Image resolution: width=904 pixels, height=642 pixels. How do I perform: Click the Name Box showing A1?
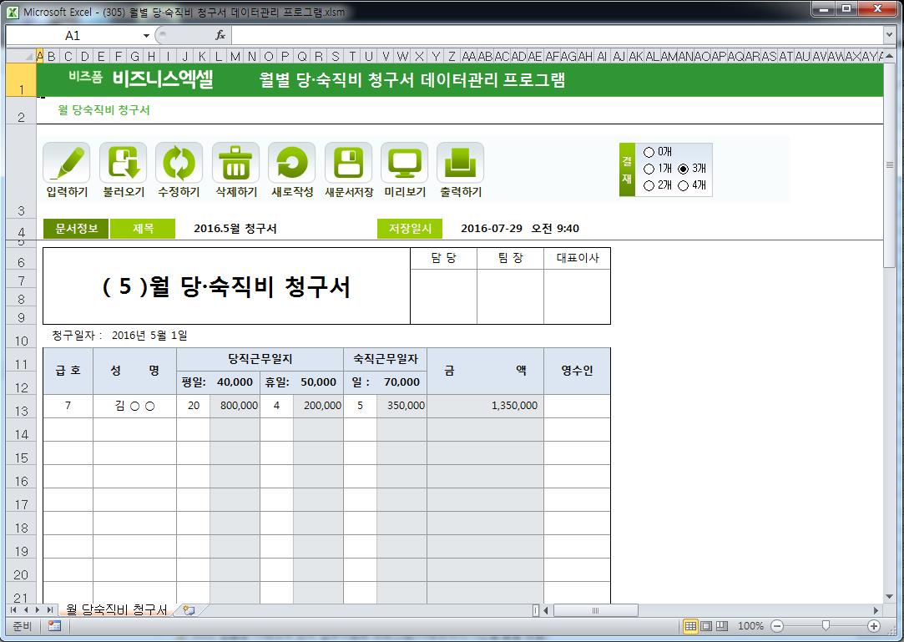pyautogui.click(x=73, y=36)
